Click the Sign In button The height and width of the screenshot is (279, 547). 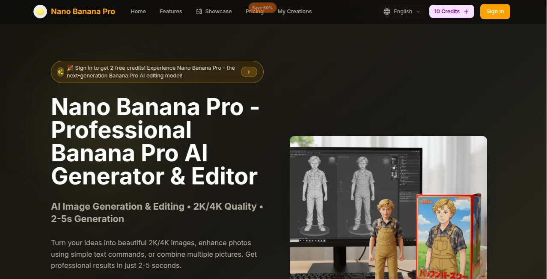pyautogui.click(x=495, y=12)
